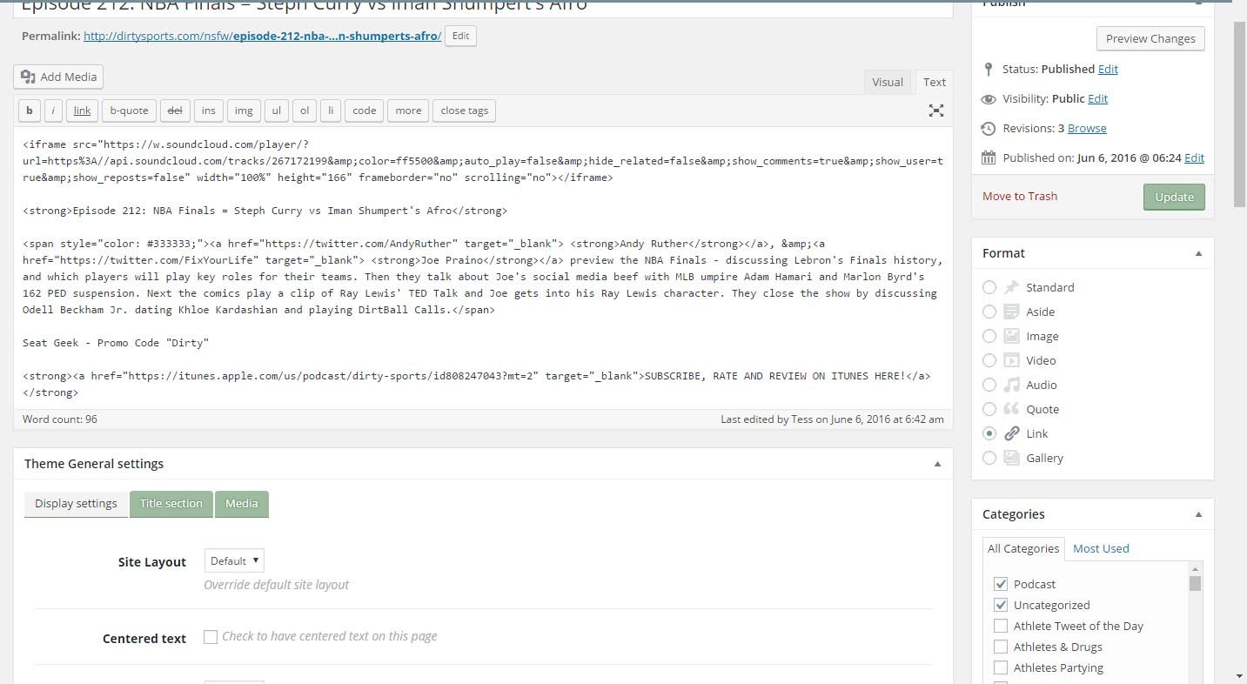This screenshot has width=1247, height=684.
Task: Select the Aside post format radio button
Action: tap(989, 312)
